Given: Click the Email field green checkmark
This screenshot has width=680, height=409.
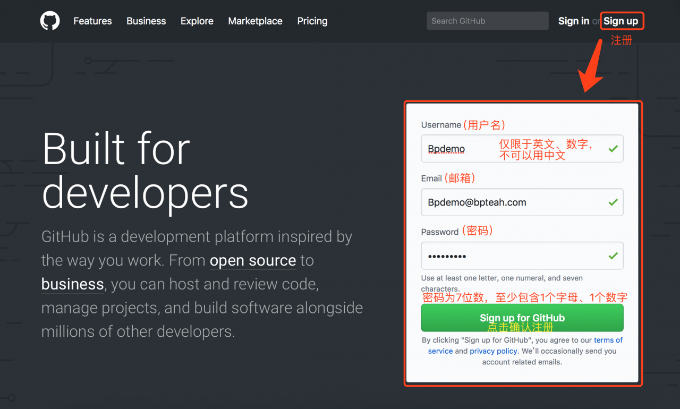Looking at the screenshot, I should pyautogui.click(x=613, y=202).
